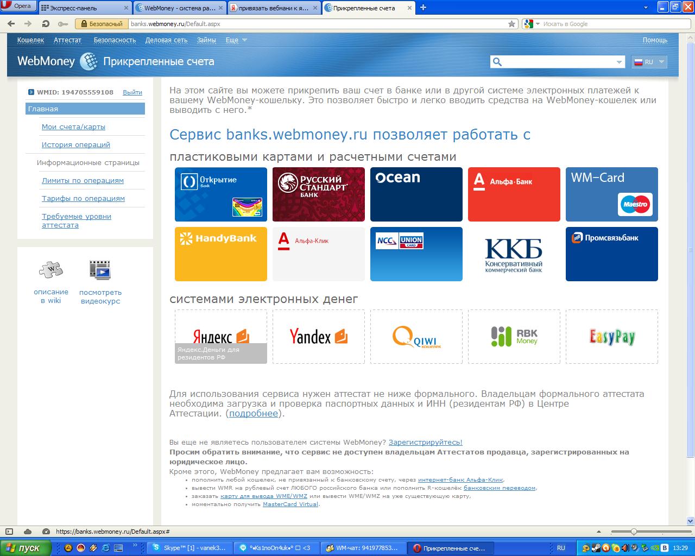Click the browser back arrow

click(x=11, y=24)
